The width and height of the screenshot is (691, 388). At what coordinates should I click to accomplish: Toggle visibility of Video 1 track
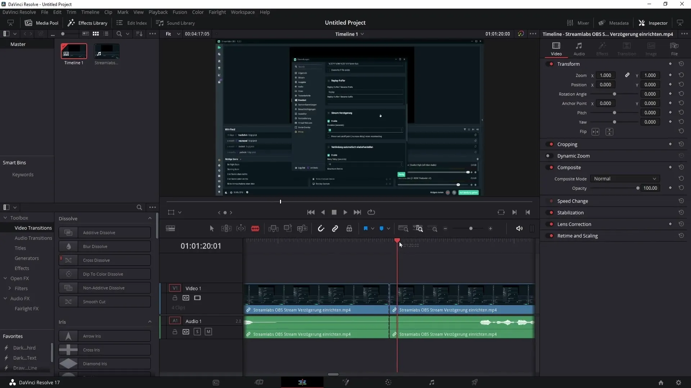pos(198,297)
